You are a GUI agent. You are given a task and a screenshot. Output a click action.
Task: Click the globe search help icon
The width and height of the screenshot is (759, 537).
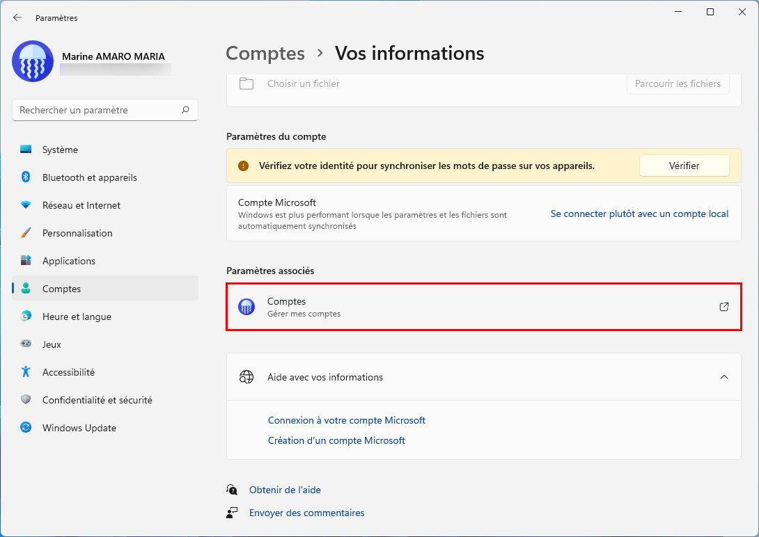pyautogui.click(x=247, y=377)
